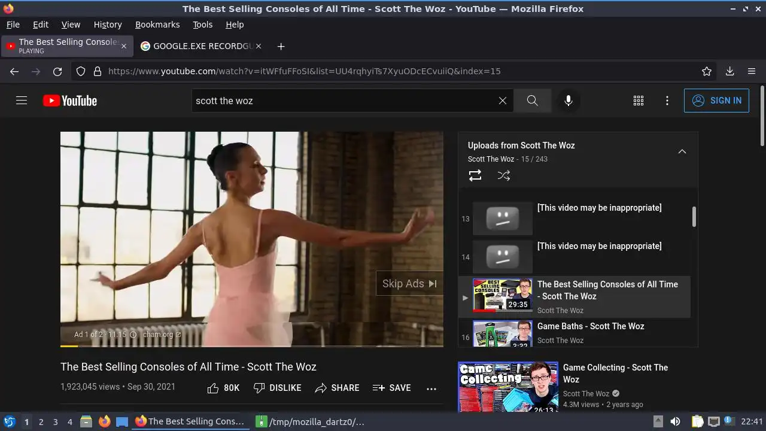
Task: Collapse the Uploads from Scott The Woz playlist
Action: [682, 151]
